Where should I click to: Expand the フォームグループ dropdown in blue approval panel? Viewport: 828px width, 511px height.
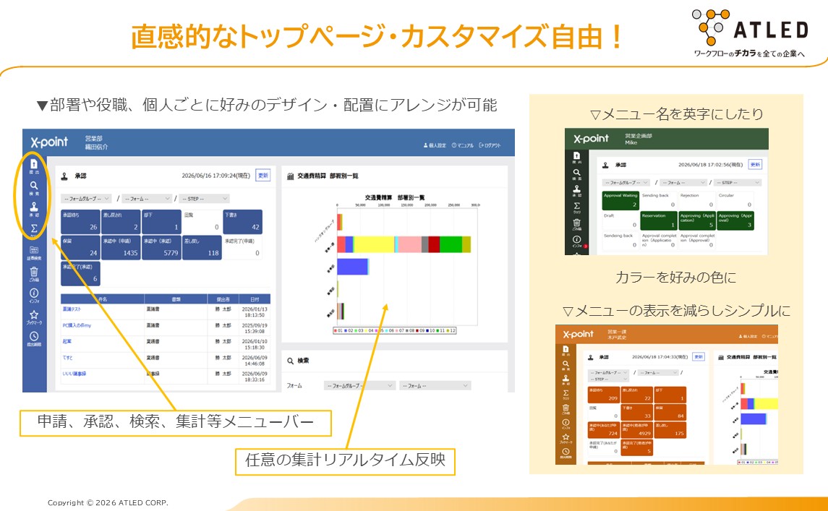(86, 199)
